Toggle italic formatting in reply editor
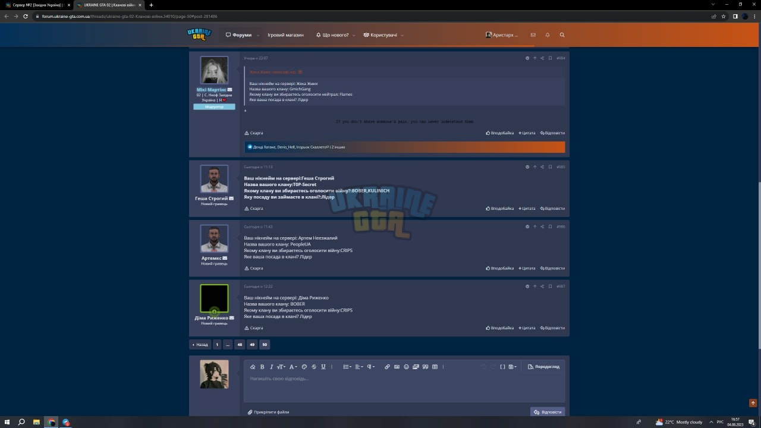 271,367
